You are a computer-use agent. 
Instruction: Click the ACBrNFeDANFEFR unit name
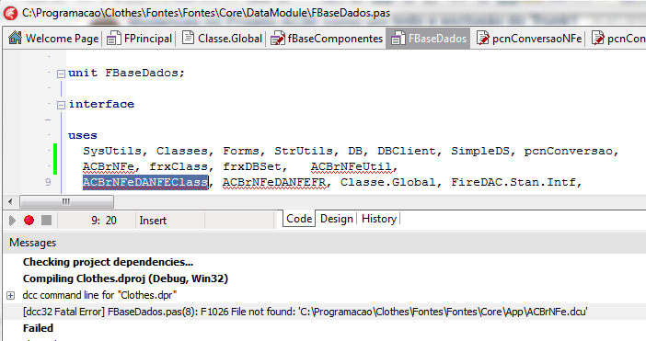click(274, 182)
